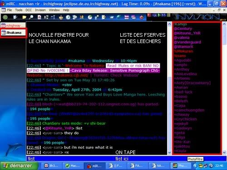Open the démarrer Start button
This screenshot has height=170, width=227.
(19, 165)
